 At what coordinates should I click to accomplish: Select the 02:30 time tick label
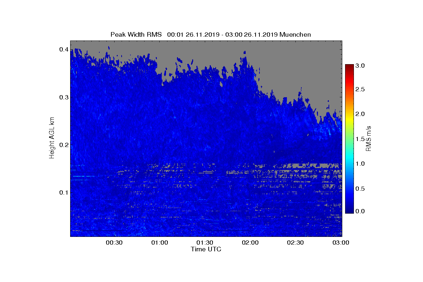295,243
